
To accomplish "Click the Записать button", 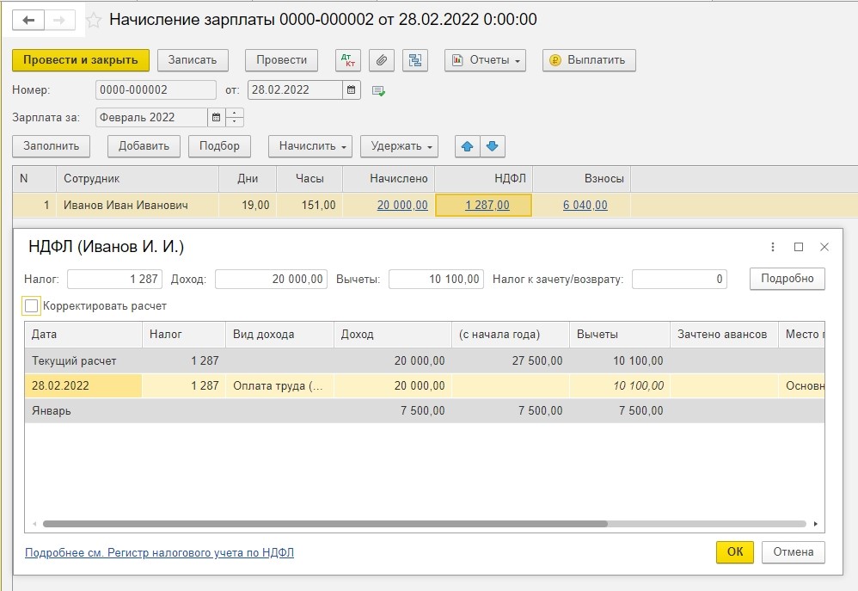I will 193,60.
